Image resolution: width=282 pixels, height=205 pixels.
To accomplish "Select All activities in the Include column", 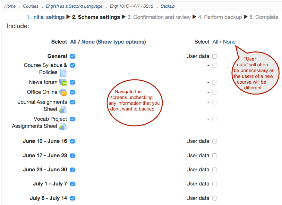I will 73,42.
